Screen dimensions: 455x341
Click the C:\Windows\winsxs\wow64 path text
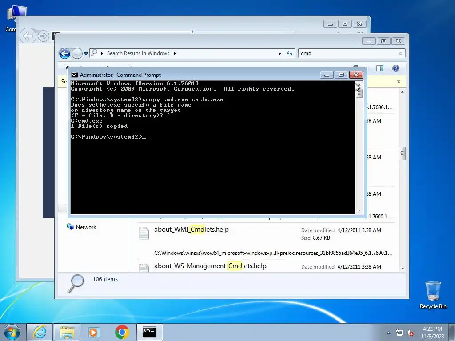click(273, 253)
